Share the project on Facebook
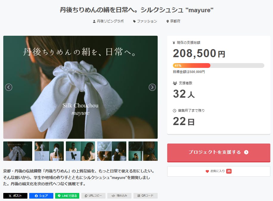This screenshot has height=201, width=273. [x=41, y=196]
